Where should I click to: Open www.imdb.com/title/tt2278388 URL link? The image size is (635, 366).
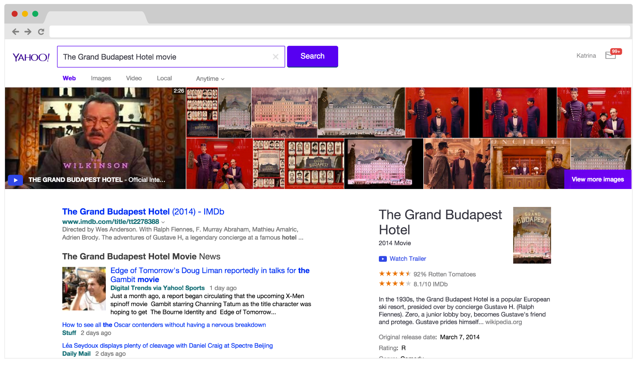(110, 222)
